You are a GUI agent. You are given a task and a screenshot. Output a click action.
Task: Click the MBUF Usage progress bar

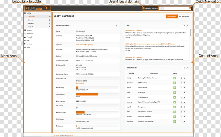click(x=97, y=88)
